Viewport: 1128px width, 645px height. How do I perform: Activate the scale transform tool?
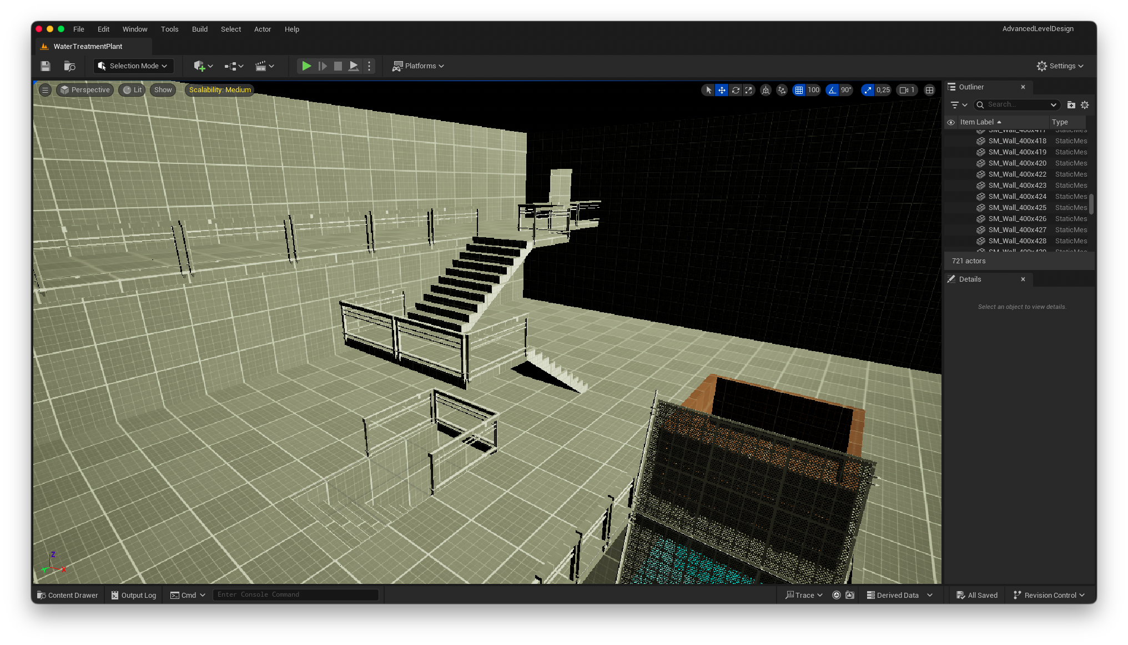pyautogui.click(x=749, y=90)
